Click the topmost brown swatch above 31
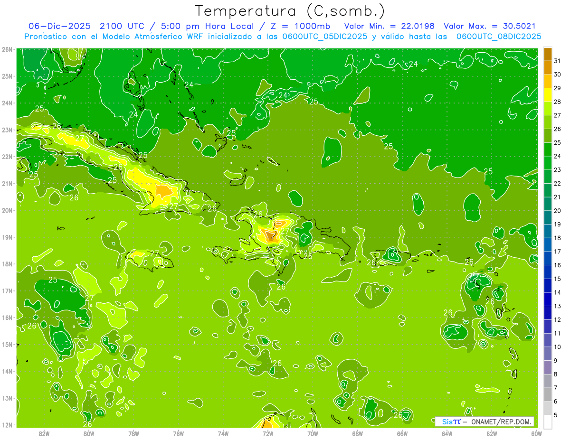The width and height of the screenshot is (570, 440). click(x=548, y=54)
